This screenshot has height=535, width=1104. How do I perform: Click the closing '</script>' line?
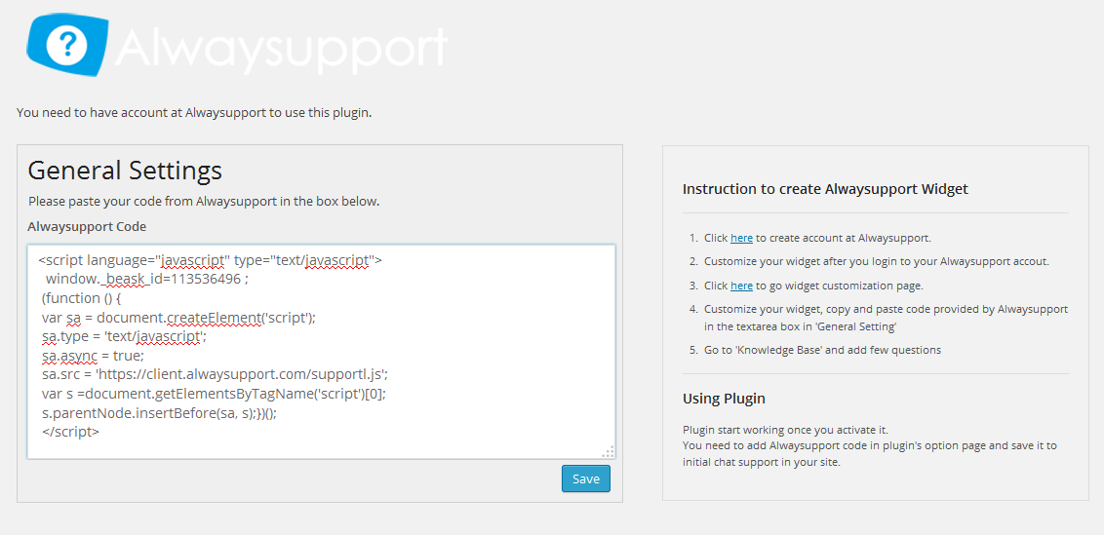[x=70, y=432]
